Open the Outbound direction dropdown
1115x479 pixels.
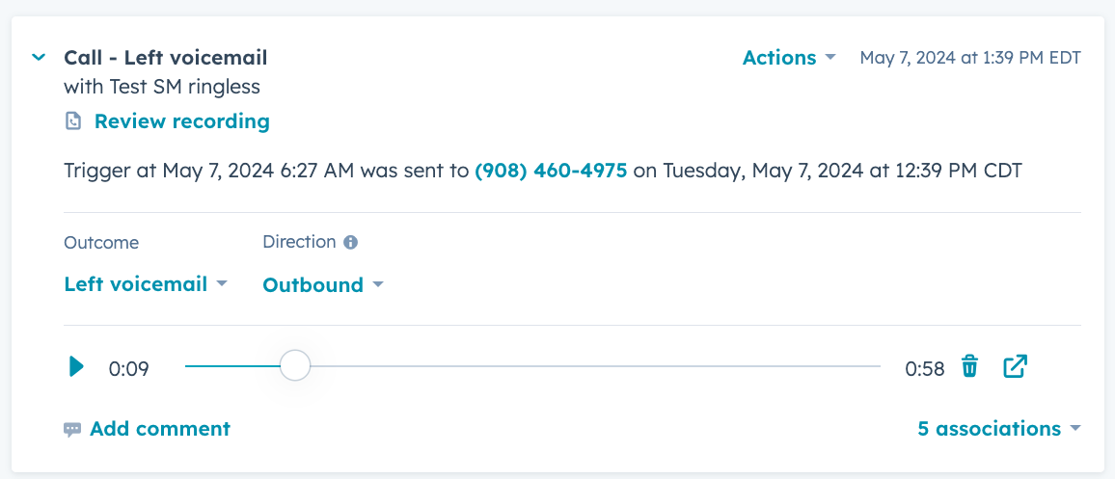[323, 285]
